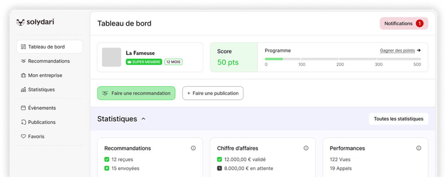Open info icon on Recommandations card

[x=193, y=148]
